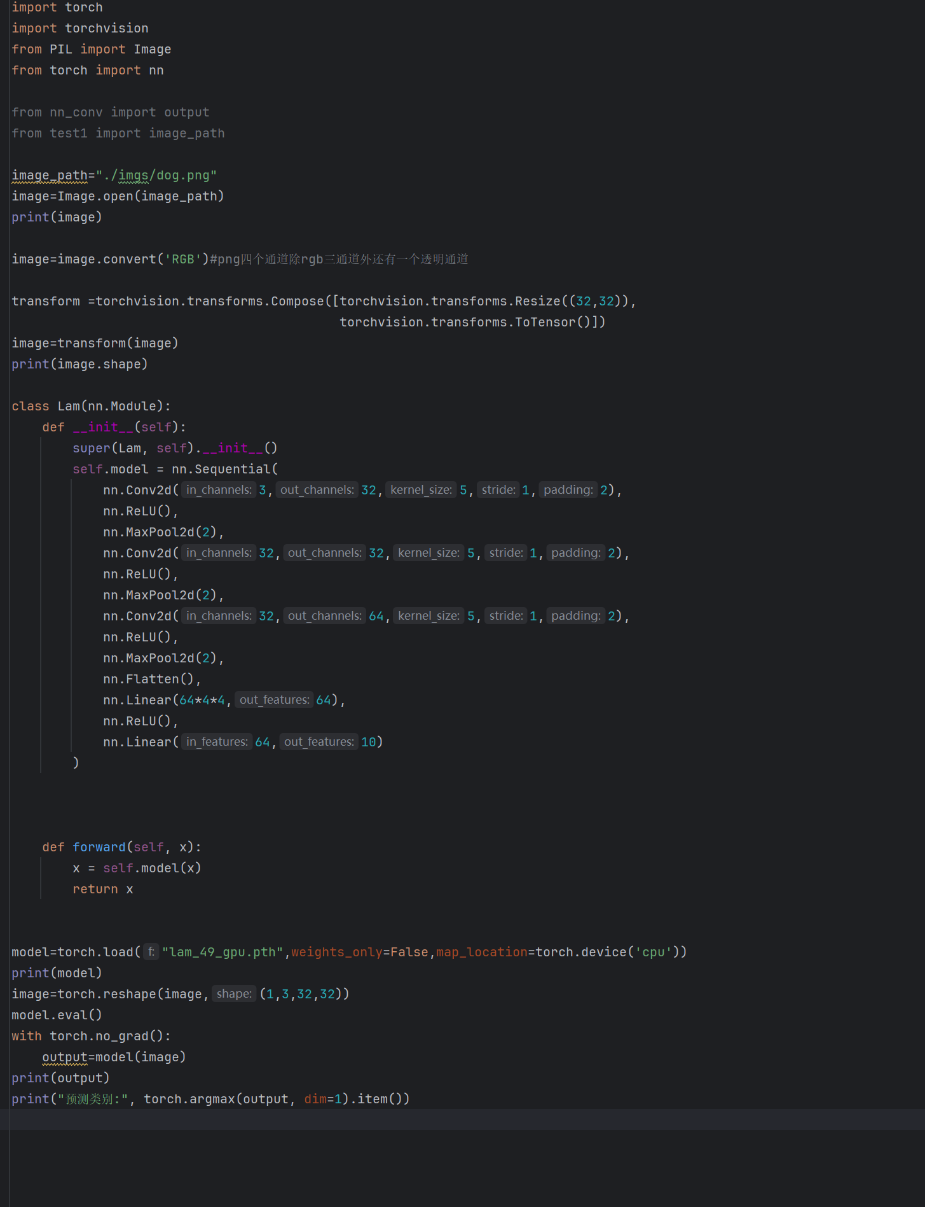925x1207 pixels.
Task: Place cursor on nn.Flatten() call
Action: (x=151, y=679)
